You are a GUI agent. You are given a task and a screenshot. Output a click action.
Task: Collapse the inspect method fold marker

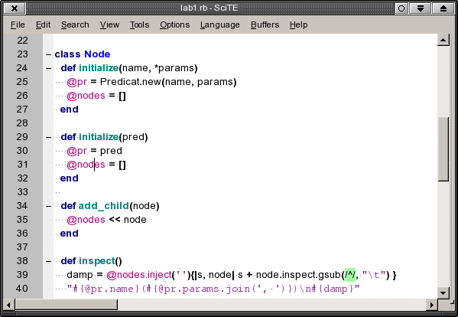pos(48,261)
